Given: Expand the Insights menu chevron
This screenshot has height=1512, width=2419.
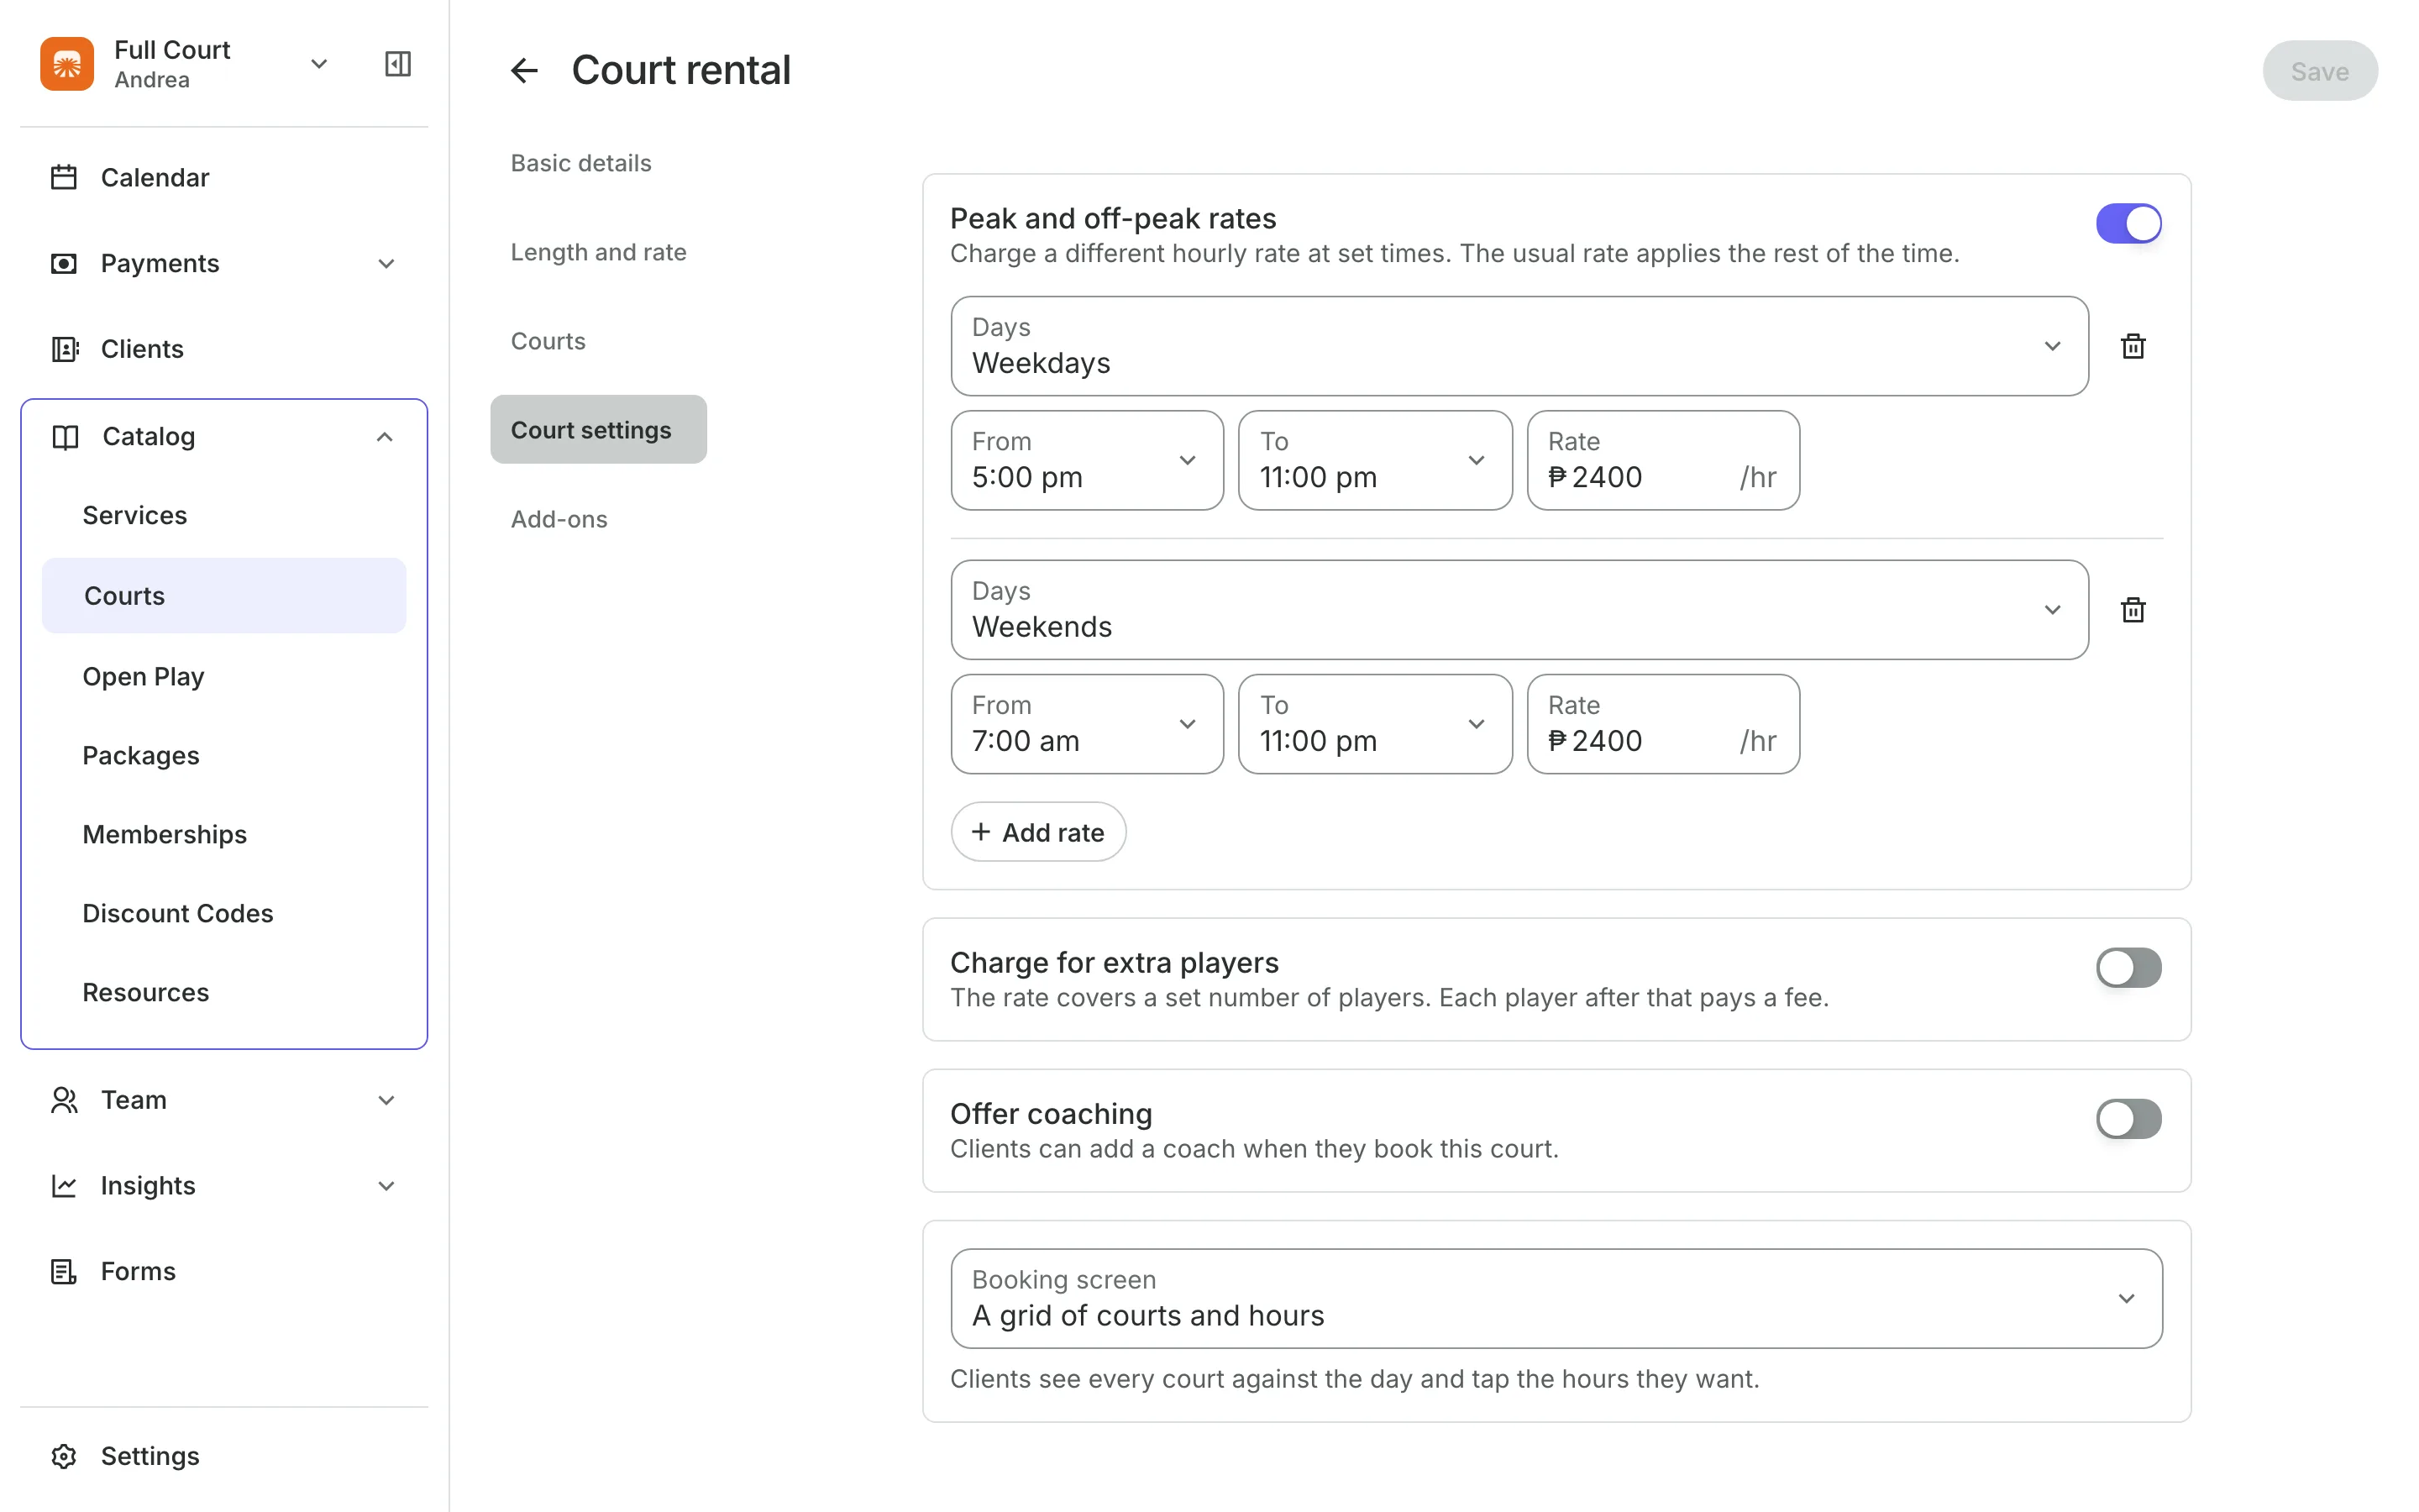Looking at the screenshot, I should (386, 1186).
